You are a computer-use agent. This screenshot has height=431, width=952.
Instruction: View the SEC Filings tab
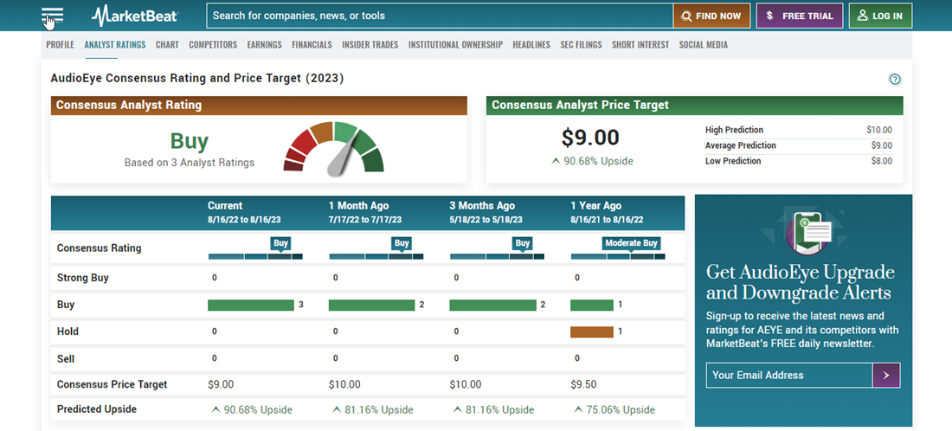(x=581, y=45)
